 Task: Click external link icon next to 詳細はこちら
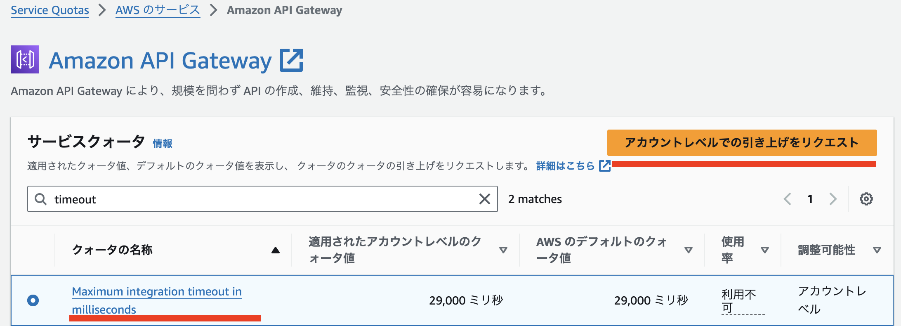(604, 165)
